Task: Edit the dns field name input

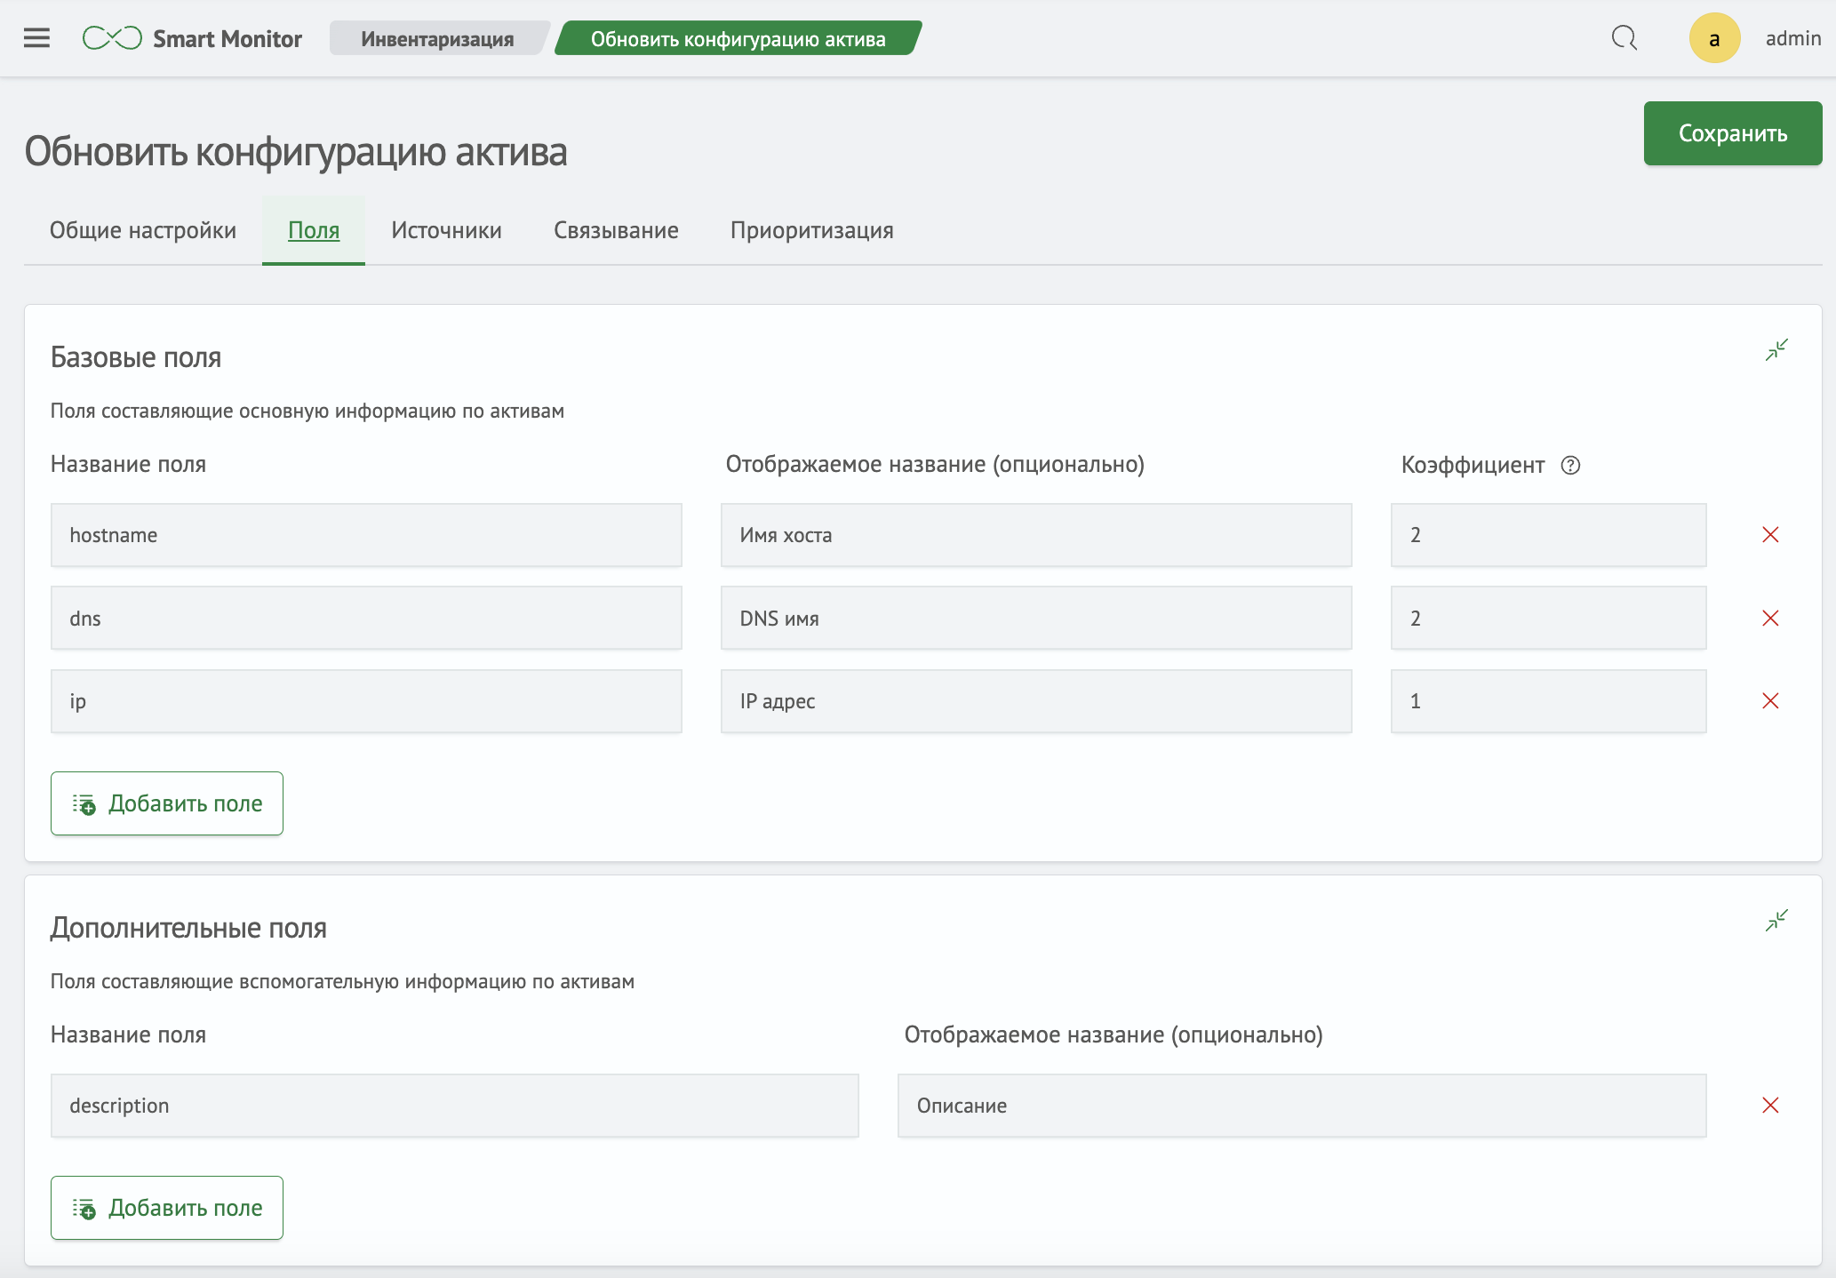Action: [366, 618]
